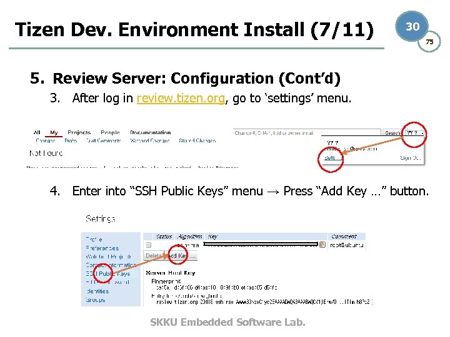Click the Status column header
Screen dimensions: 450x337
coord(164,237)
